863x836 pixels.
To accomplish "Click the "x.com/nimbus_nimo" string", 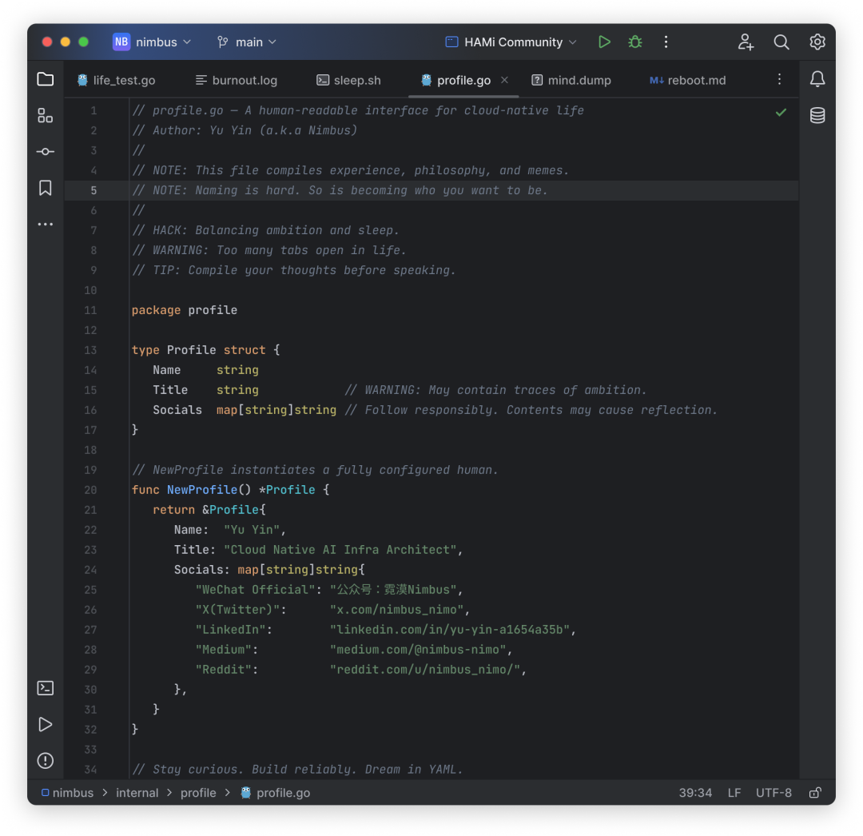I will click(397, 609).
